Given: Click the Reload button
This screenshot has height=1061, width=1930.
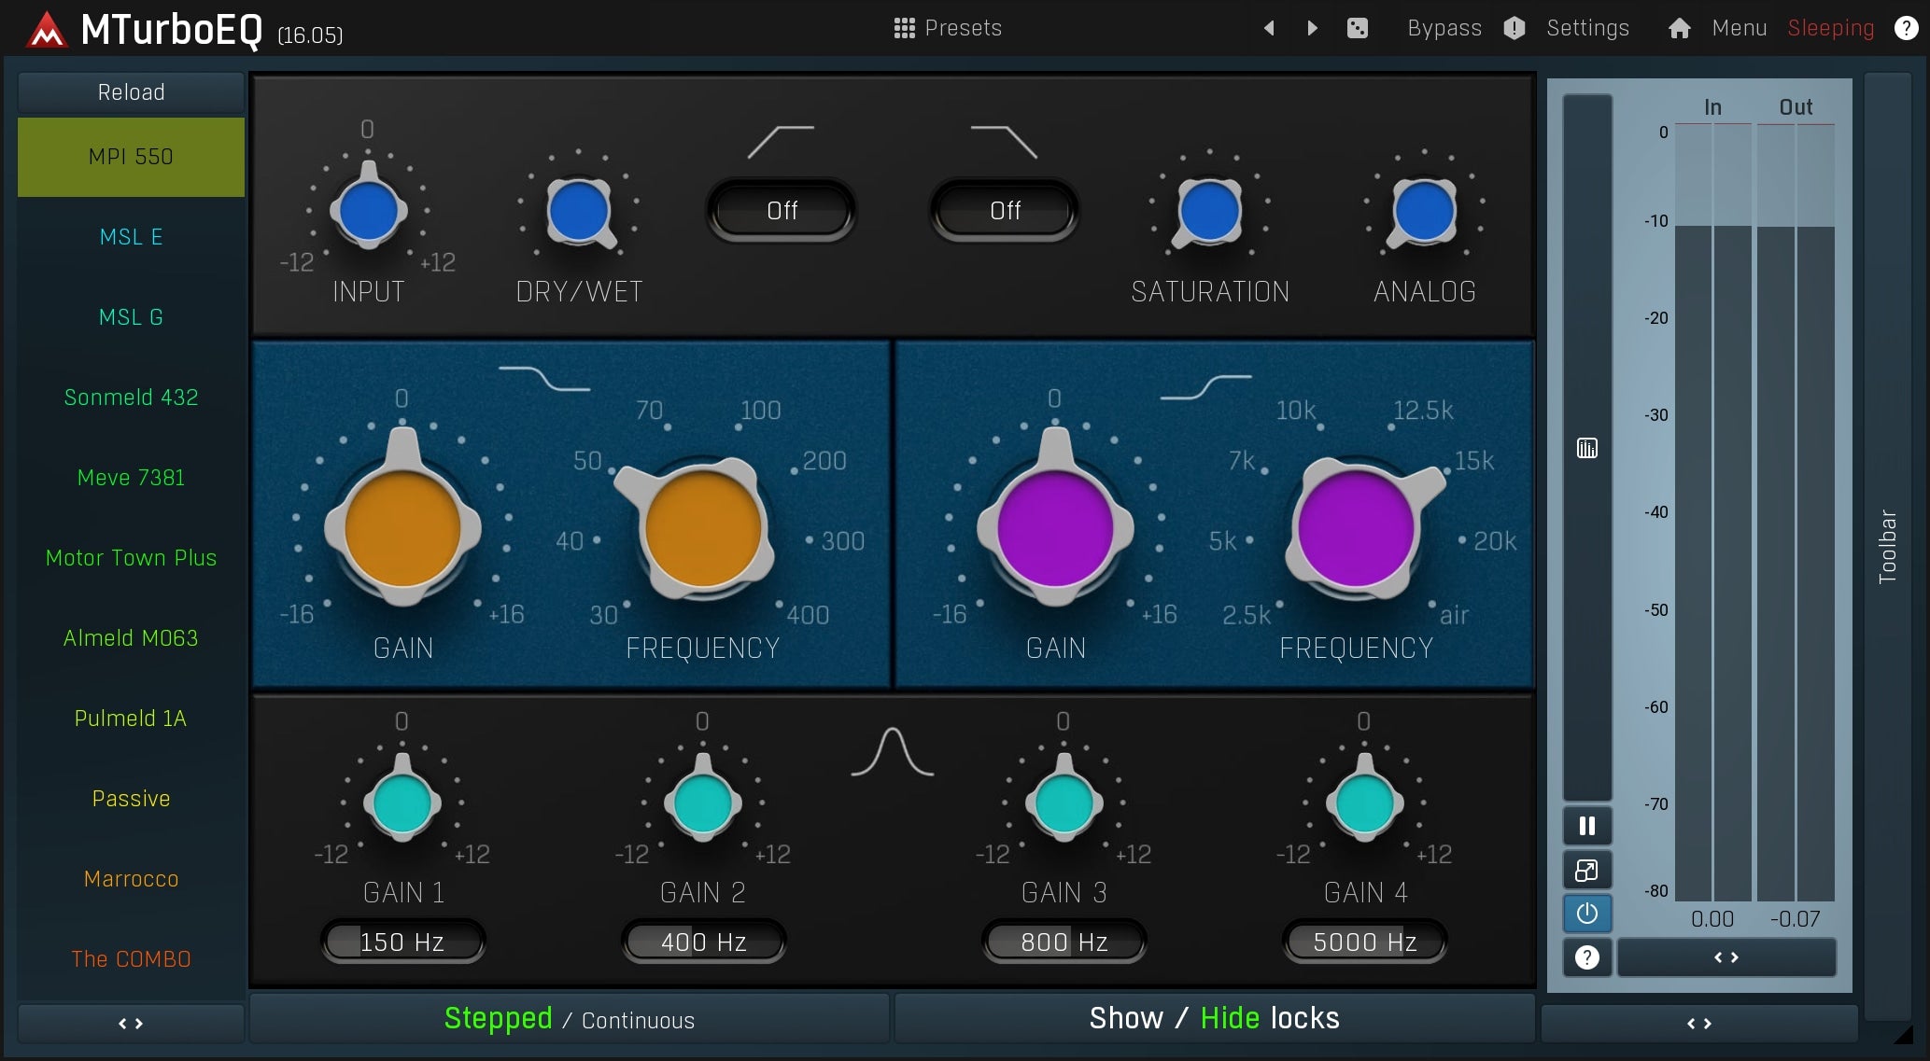Looking at the screenshot, I should click(131, 92).
